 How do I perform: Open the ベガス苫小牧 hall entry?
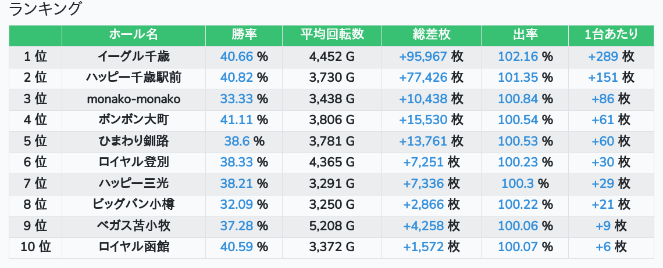133,226
